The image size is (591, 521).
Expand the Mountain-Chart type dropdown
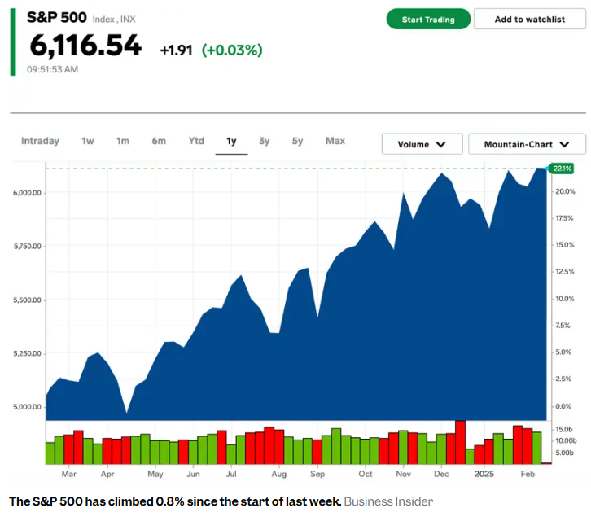click(x=527, y=144)
